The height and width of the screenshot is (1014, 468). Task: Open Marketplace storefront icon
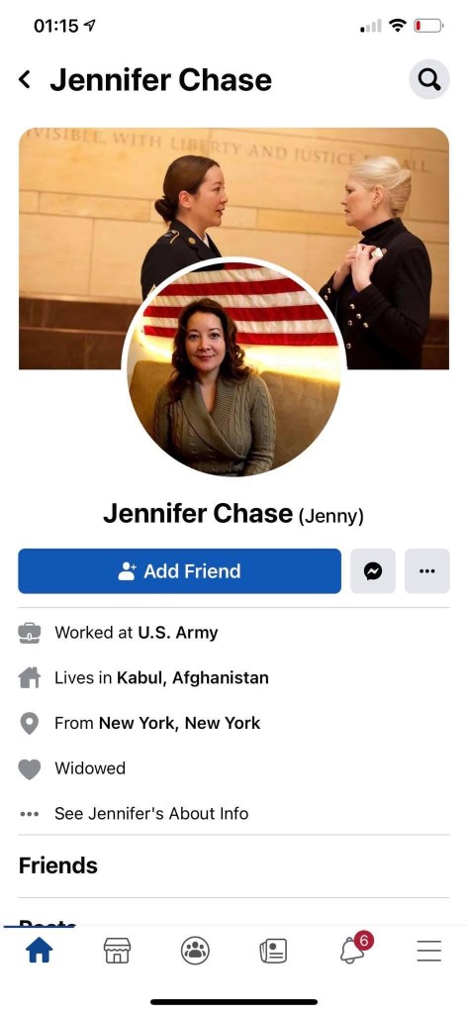117,951
